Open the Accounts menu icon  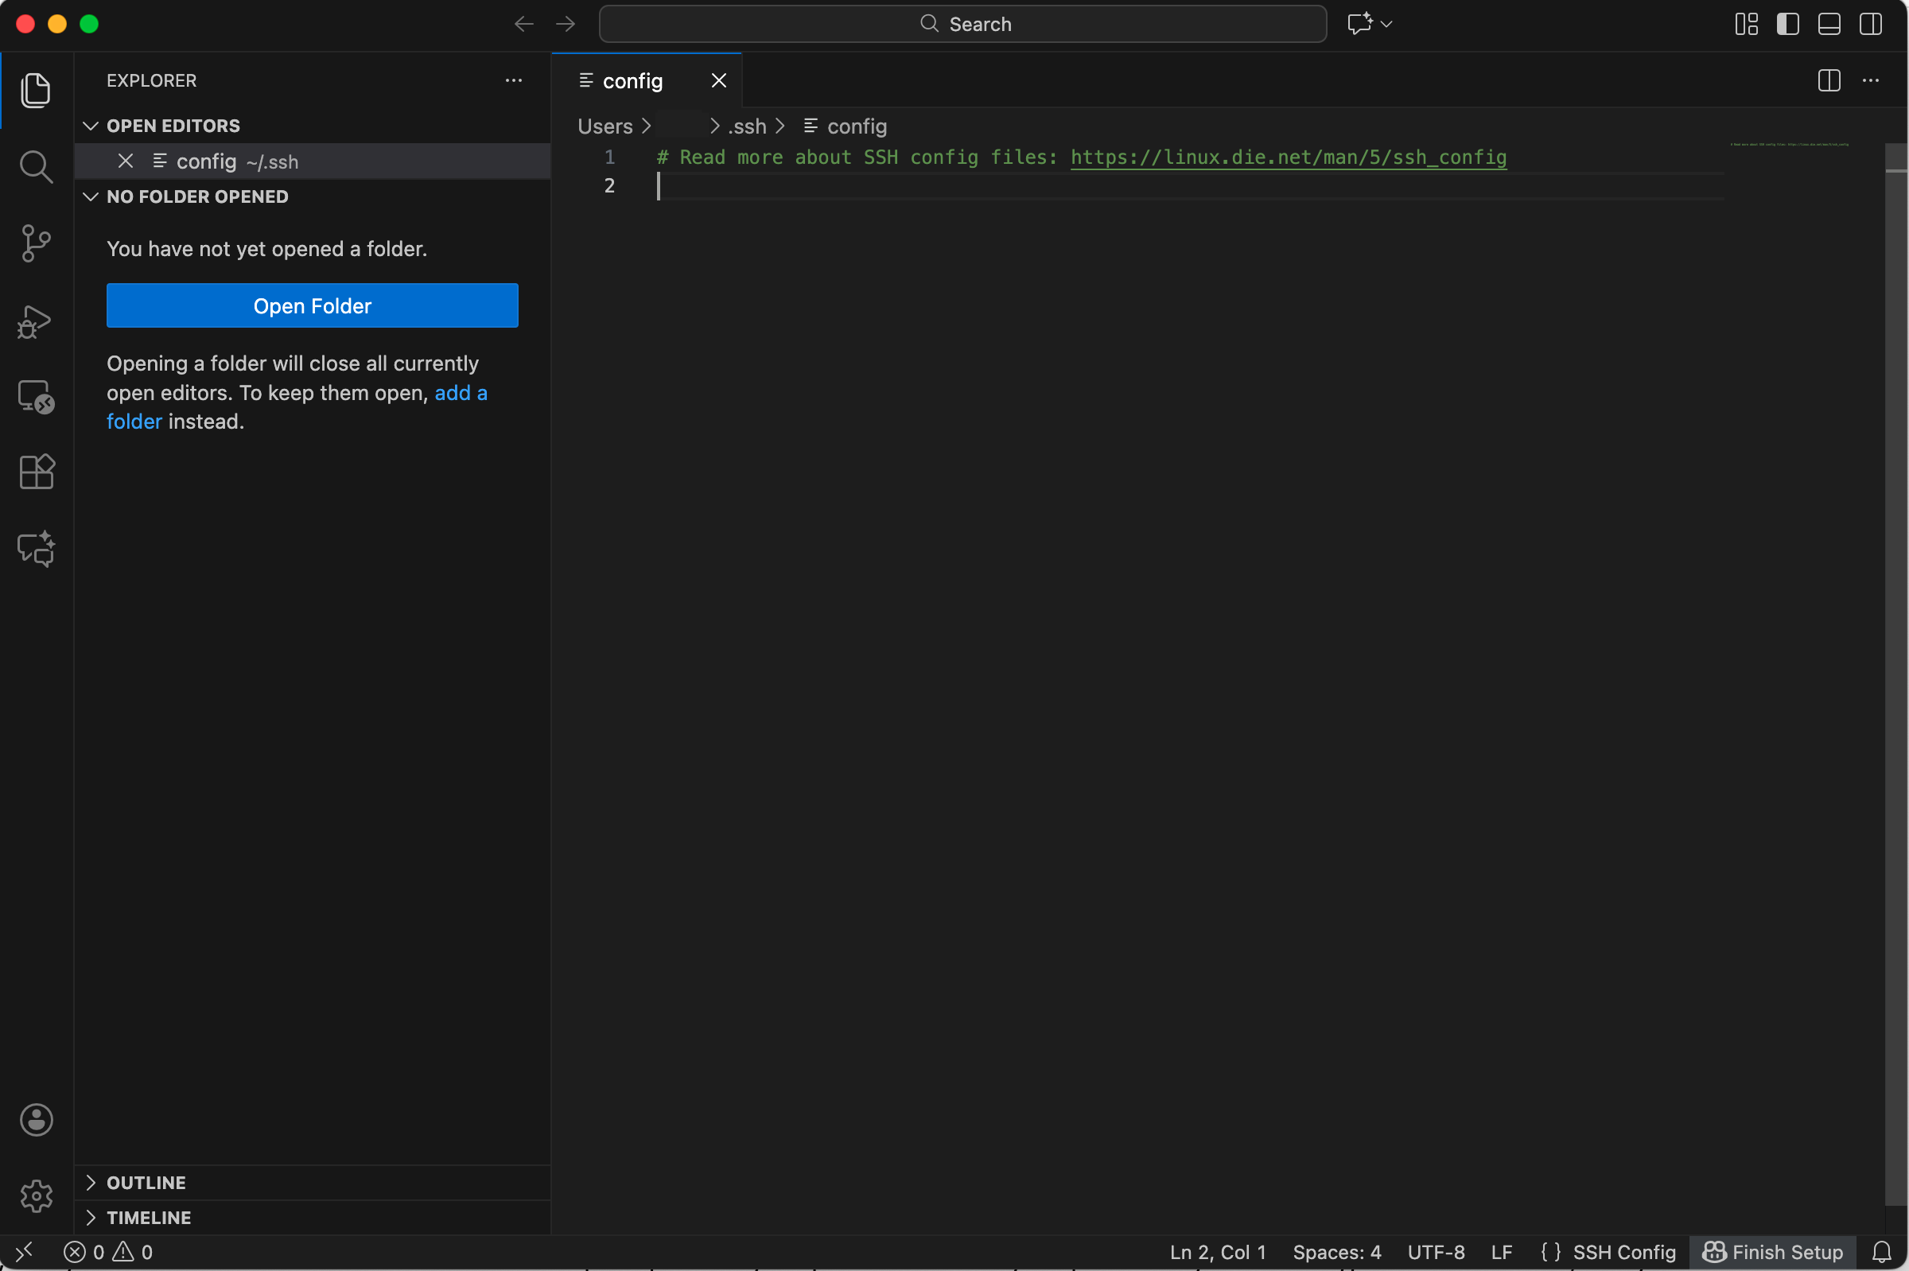coord(36,1120)
